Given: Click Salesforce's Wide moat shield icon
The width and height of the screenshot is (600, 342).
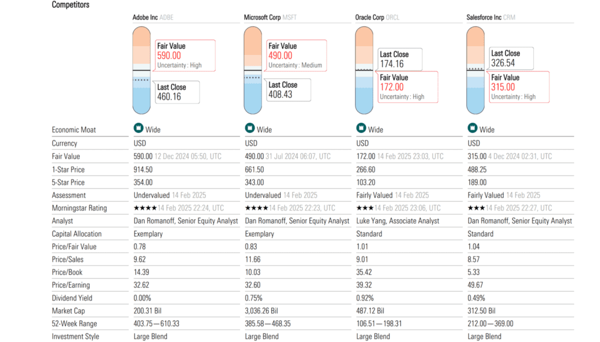Looking at the screenshot, I should click(472, 129).
